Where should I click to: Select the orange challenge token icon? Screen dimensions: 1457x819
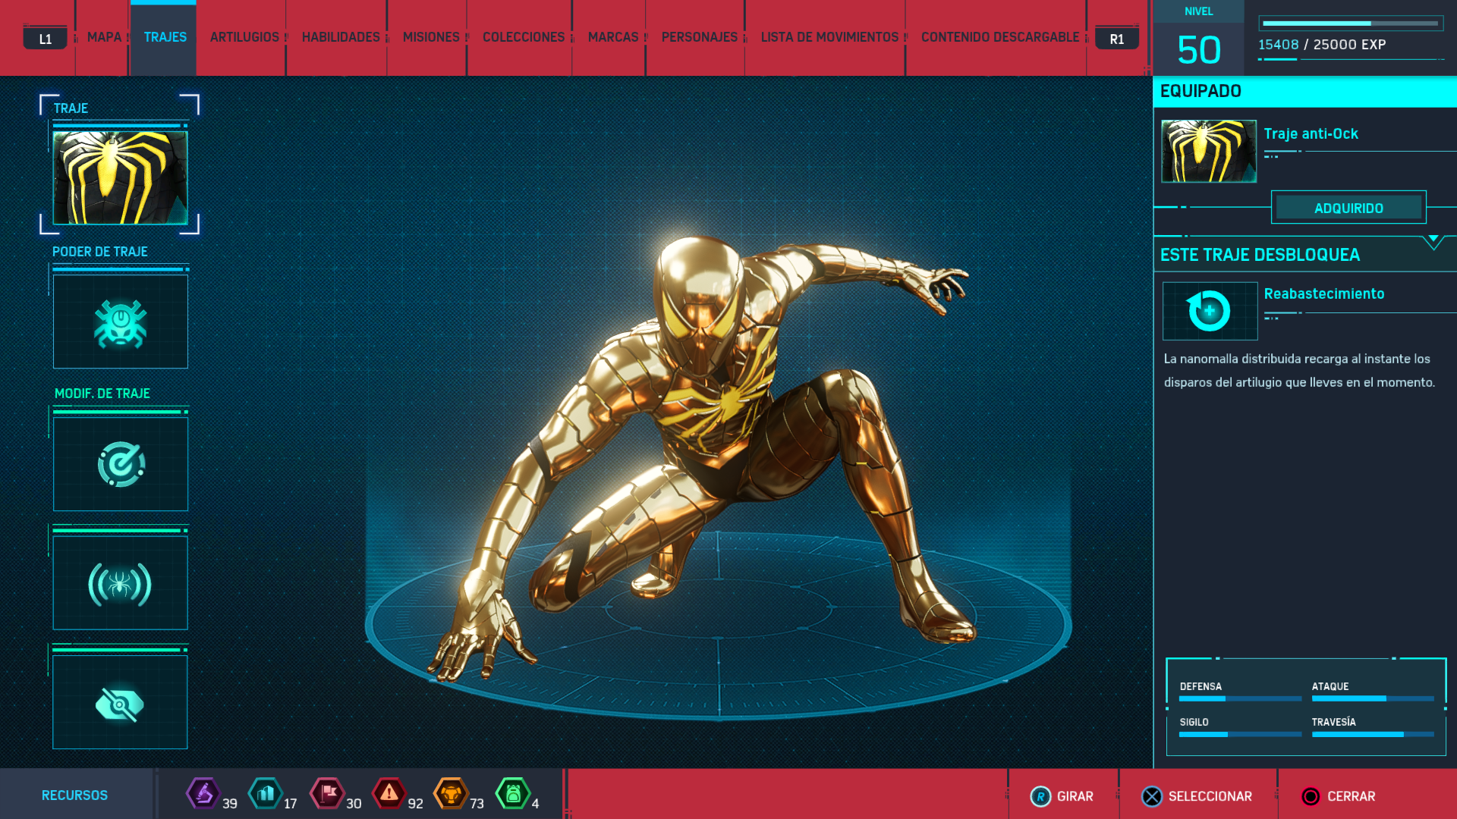click(x=451, y=794)
